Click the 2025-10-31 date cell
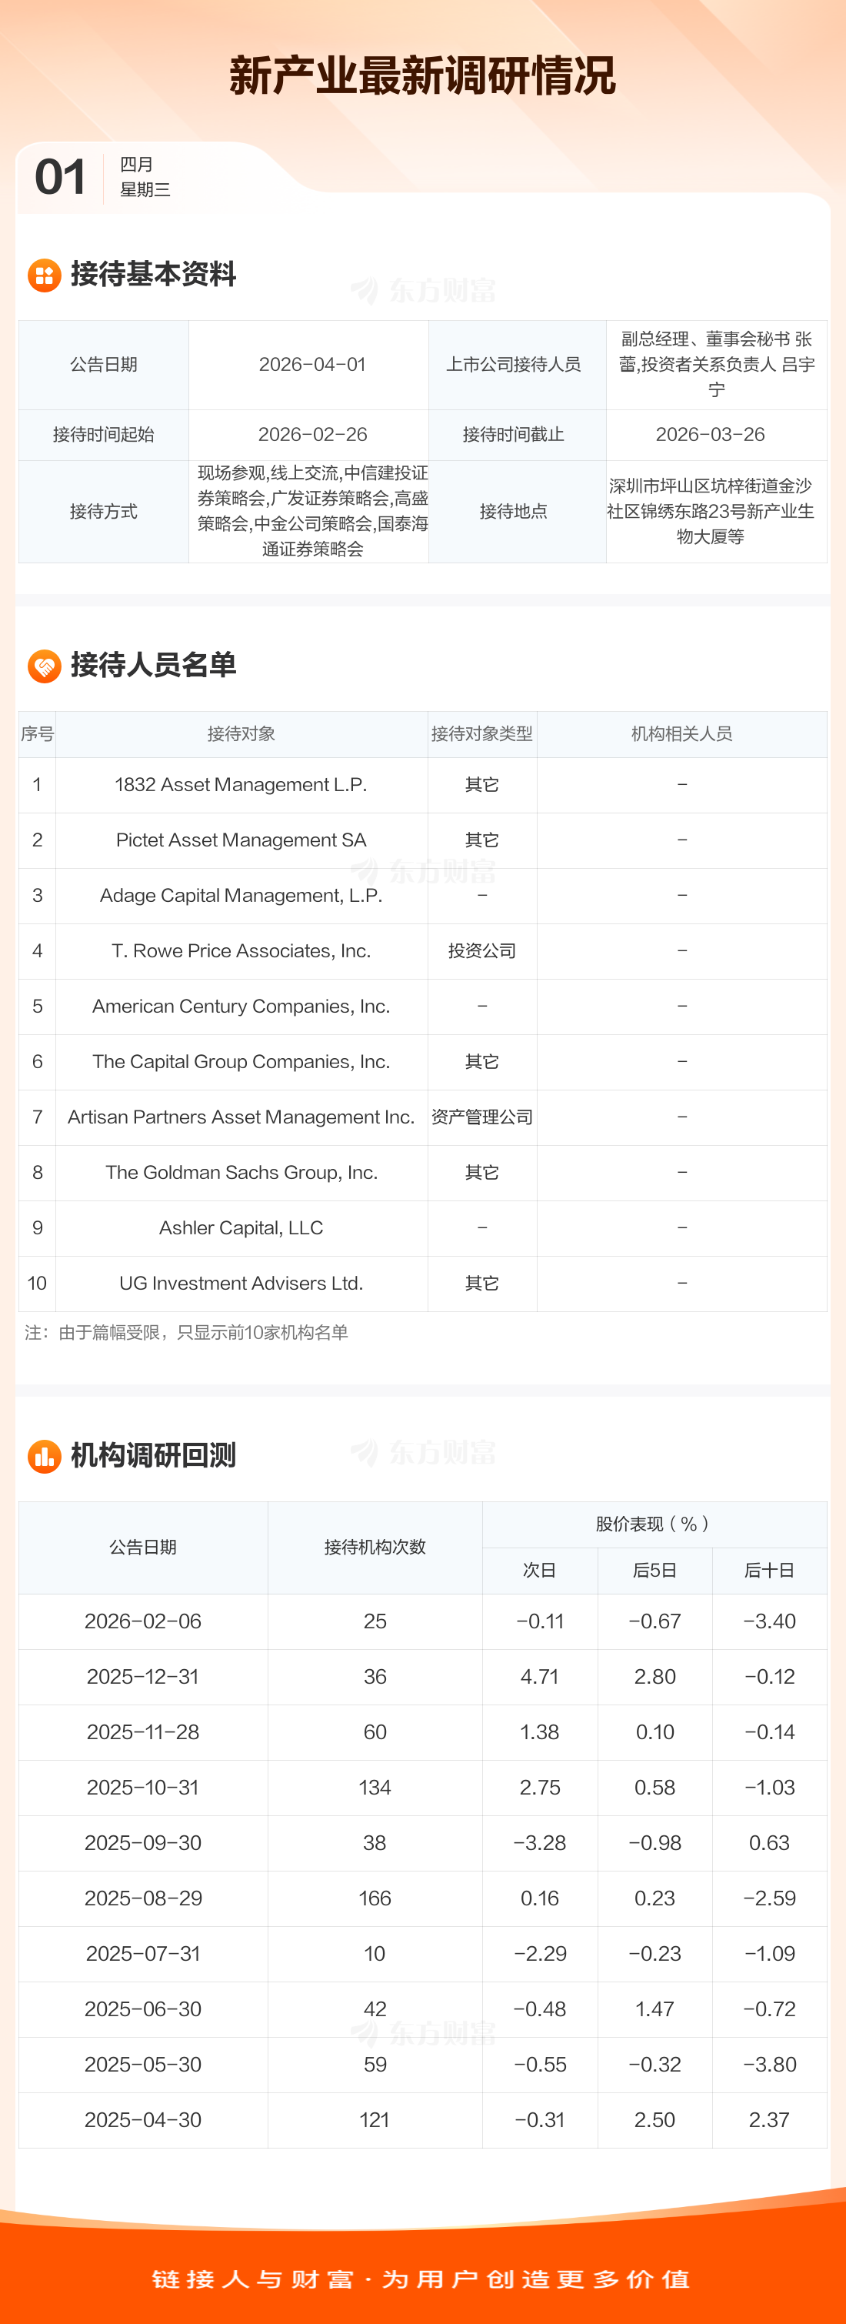This screenshot has height=2324, width=846. [x=142, y=1787]
